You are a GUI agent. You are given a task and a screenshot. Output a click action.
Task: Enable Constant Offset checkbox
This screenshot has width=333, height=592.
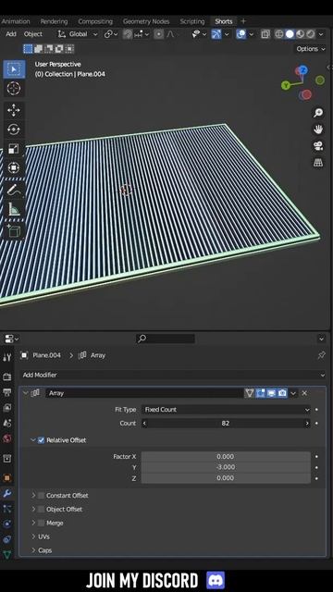point(41,496)
